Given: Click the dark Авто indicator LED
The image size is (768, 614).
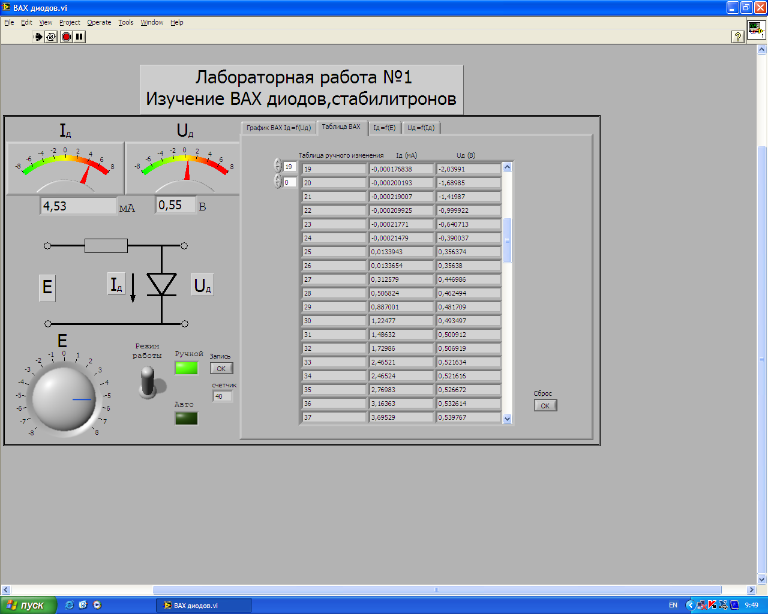Looking at the screenshot, I should pyautogui.click(x=186, y=418).
